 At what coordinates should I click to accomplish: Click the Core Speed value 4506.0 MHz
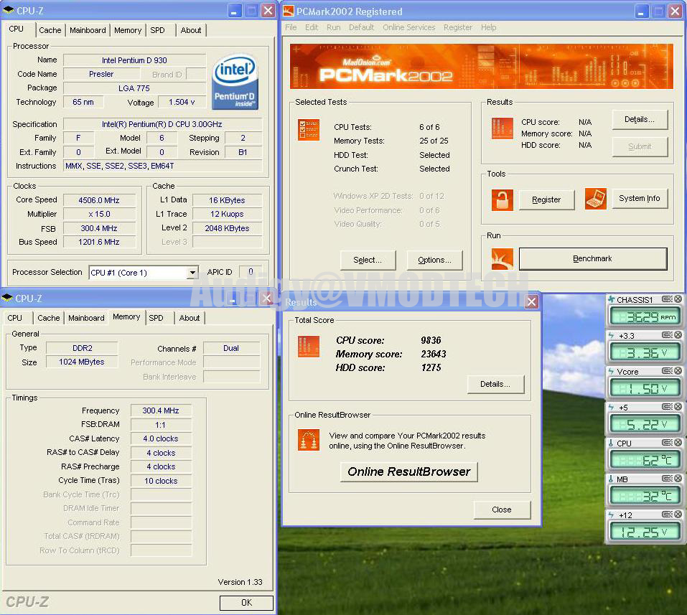[99, 200]
